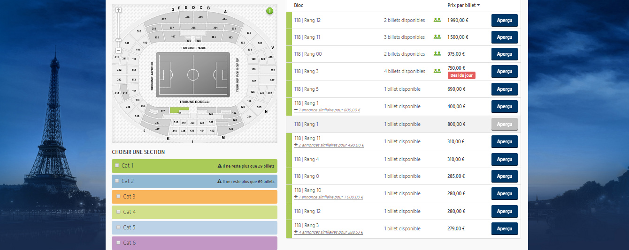Viewport: 629px width, 250px height.
Task: Zoom in the stadium map with plus button
Action: [x=118, y=10]
